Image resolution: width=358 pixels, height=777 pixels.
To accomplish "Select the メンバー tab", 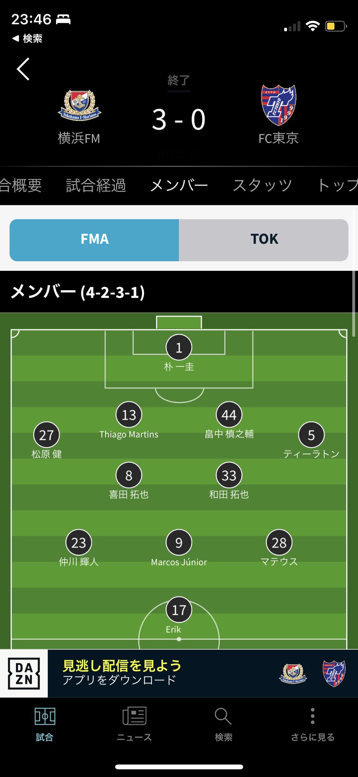I will (179, 186).
